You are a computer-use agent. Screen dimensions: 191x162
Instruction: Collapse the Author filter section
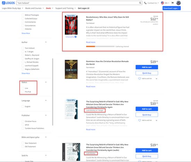(x=46, y=42)
